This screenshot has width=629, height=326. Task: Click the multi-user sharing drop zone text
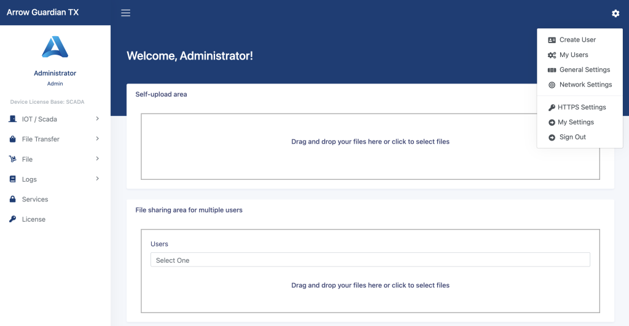370,285
